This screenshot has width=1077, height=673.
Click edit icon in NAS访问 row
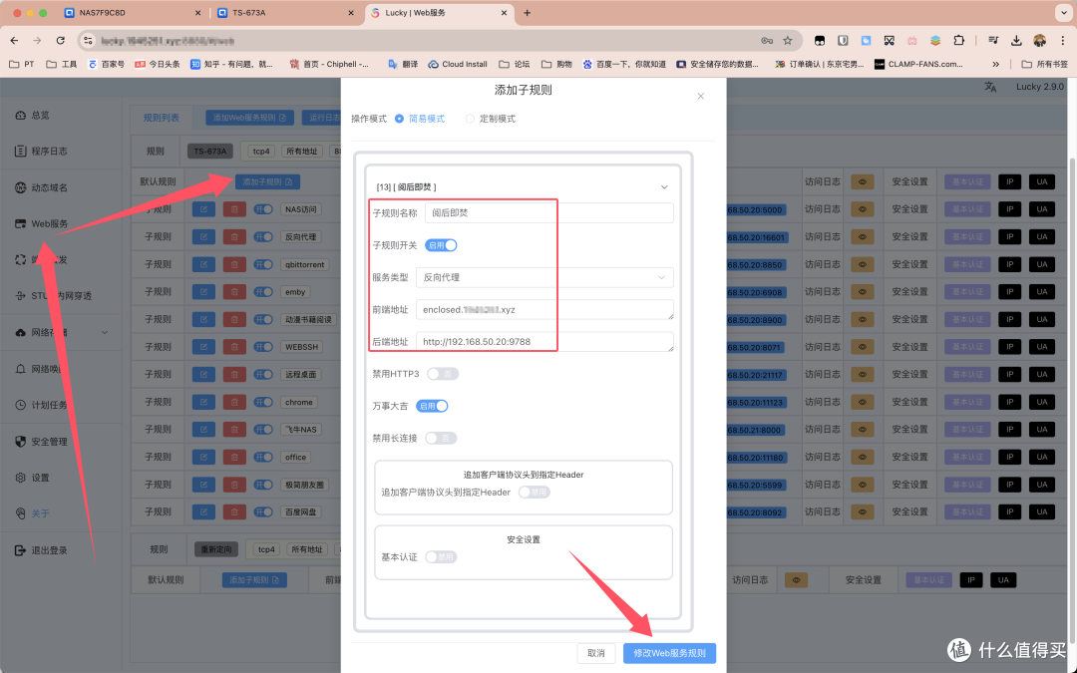(x=204, y=209)
